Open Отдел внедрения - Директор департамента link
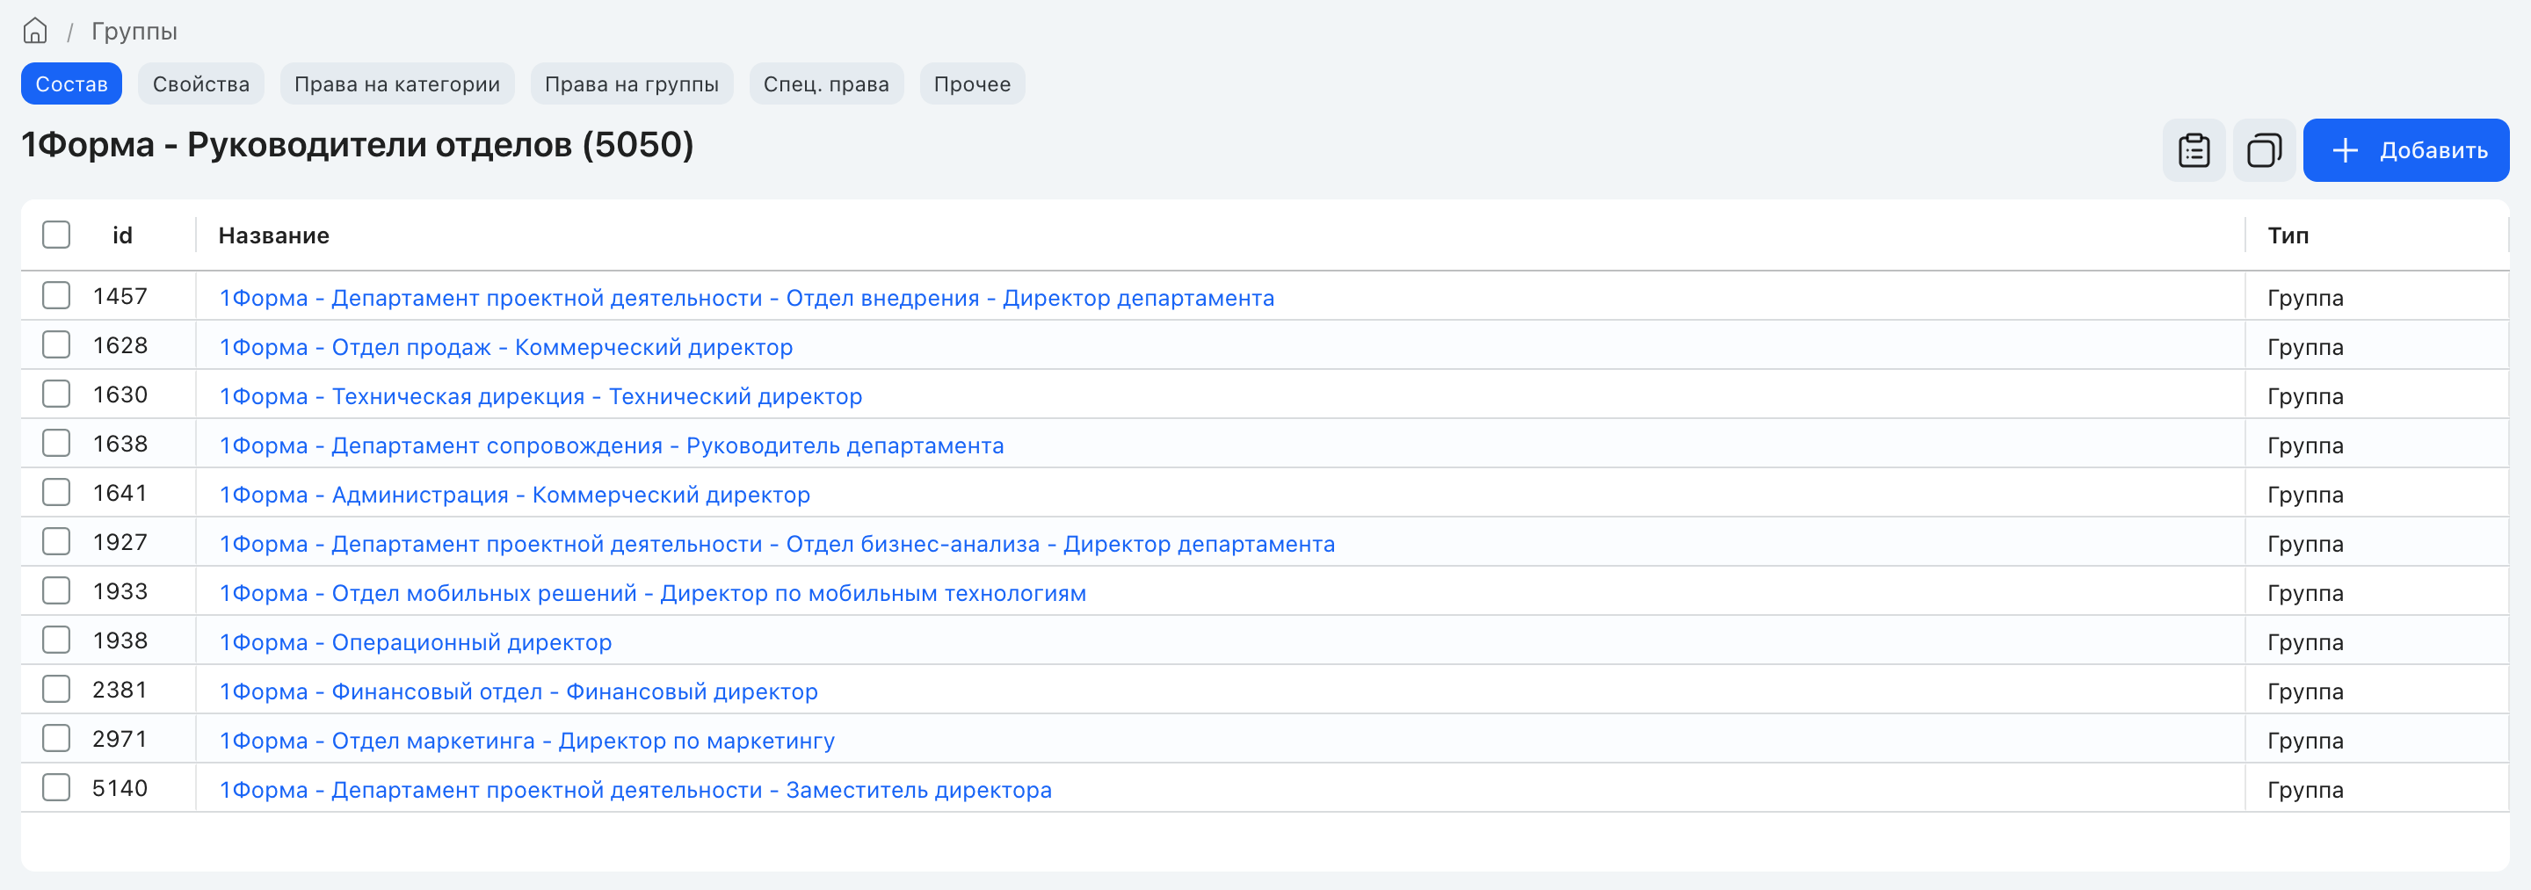Viewport: 2531px width, 890px height. click(746, 298)
